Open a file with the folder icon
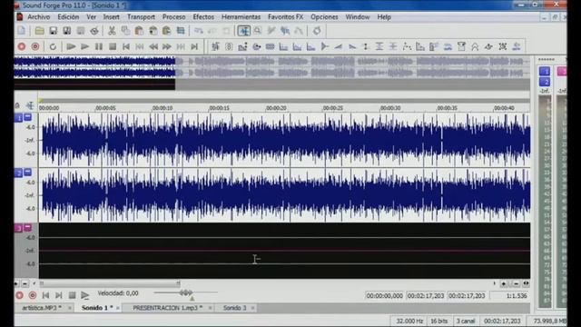Viewport: 581px width, 327px height. 39,31
